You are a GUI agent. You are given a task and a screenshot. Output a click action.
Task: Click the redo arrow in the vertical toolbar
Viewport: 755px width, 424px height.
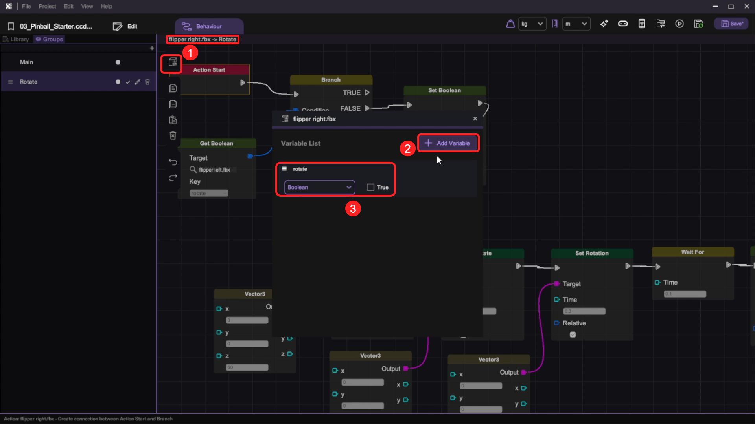pos(173,178)
